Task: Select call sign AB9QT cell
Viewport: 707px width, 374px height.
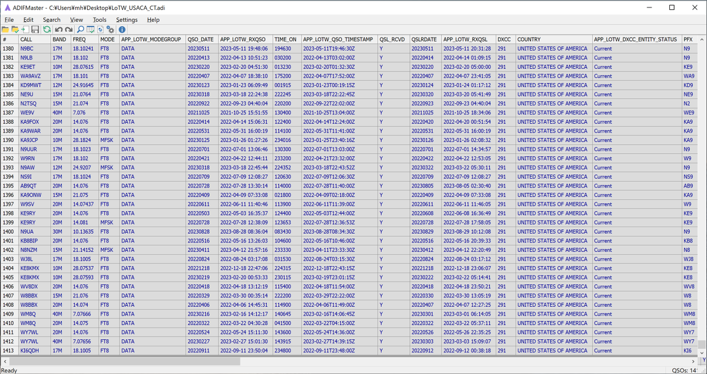Action: (x=34, y=186)
